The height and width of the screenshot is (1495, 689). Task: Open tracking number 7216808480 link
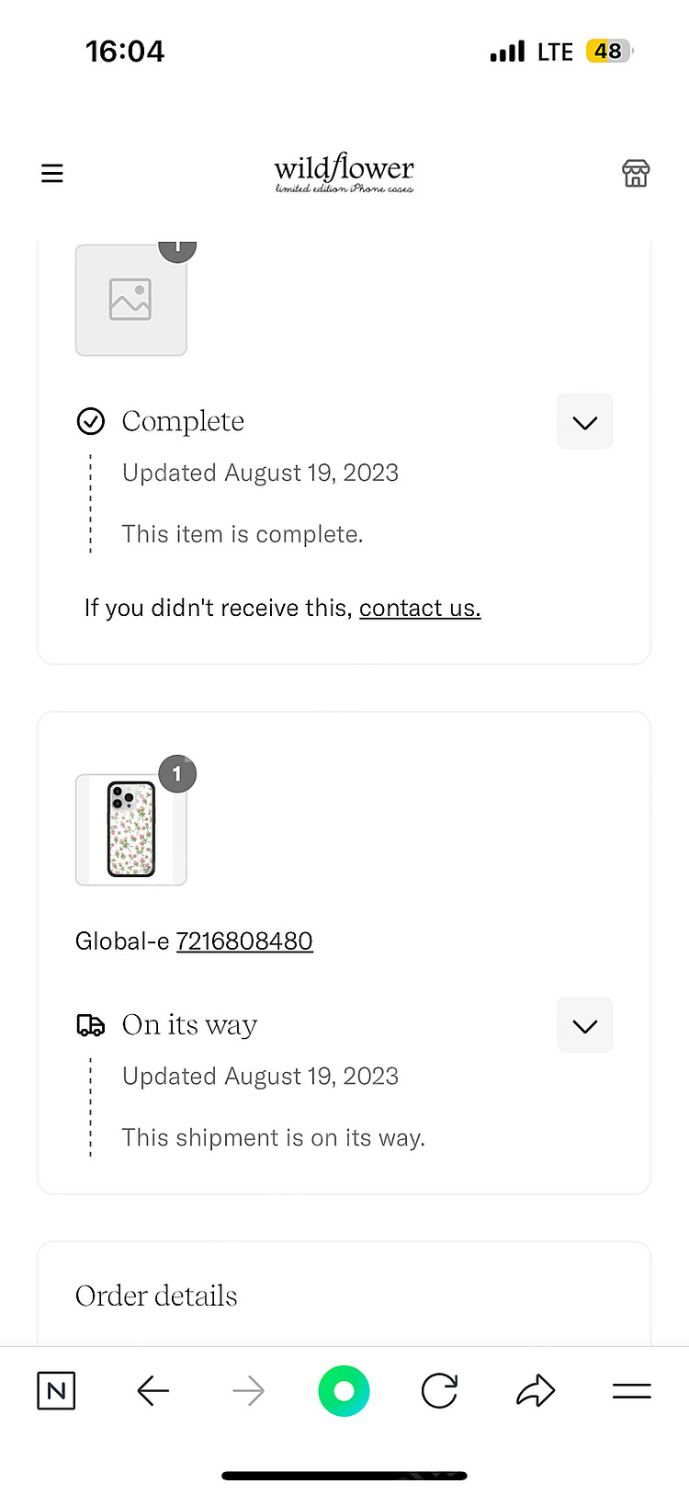point(244,942)
